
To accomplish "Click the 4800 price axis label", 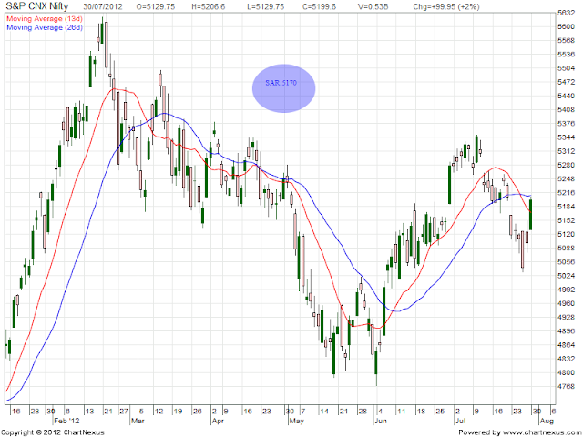I will pyautogui.click(x=567, y=372).
